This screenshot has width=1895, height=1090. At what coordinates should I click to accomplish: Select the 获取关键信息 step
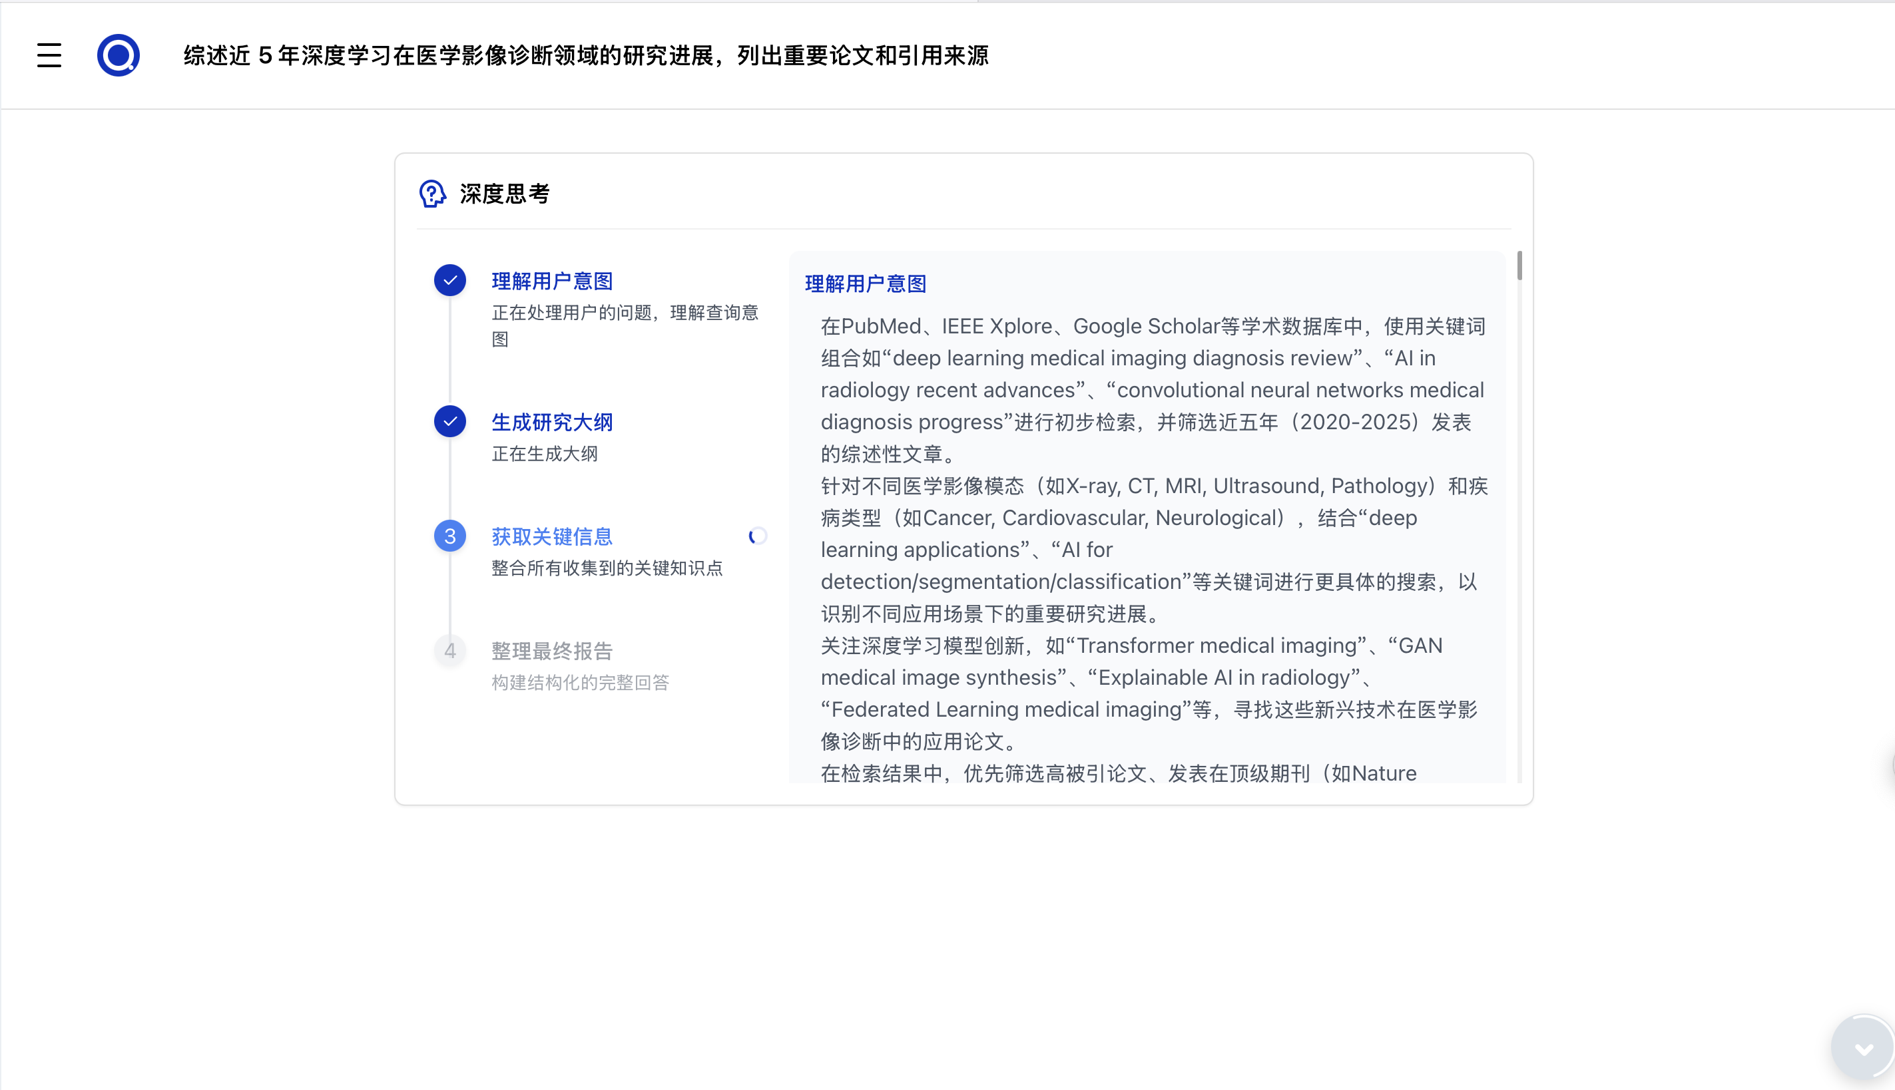pos(552,537)
